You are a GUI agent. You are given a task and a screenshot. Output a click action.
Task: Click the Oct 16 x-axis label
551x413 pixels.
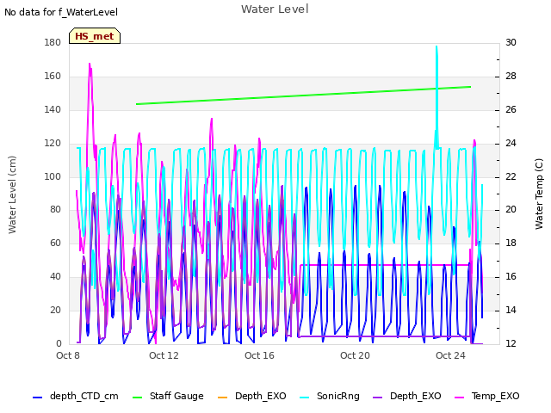pyautogui.click(x=259, y=355)
